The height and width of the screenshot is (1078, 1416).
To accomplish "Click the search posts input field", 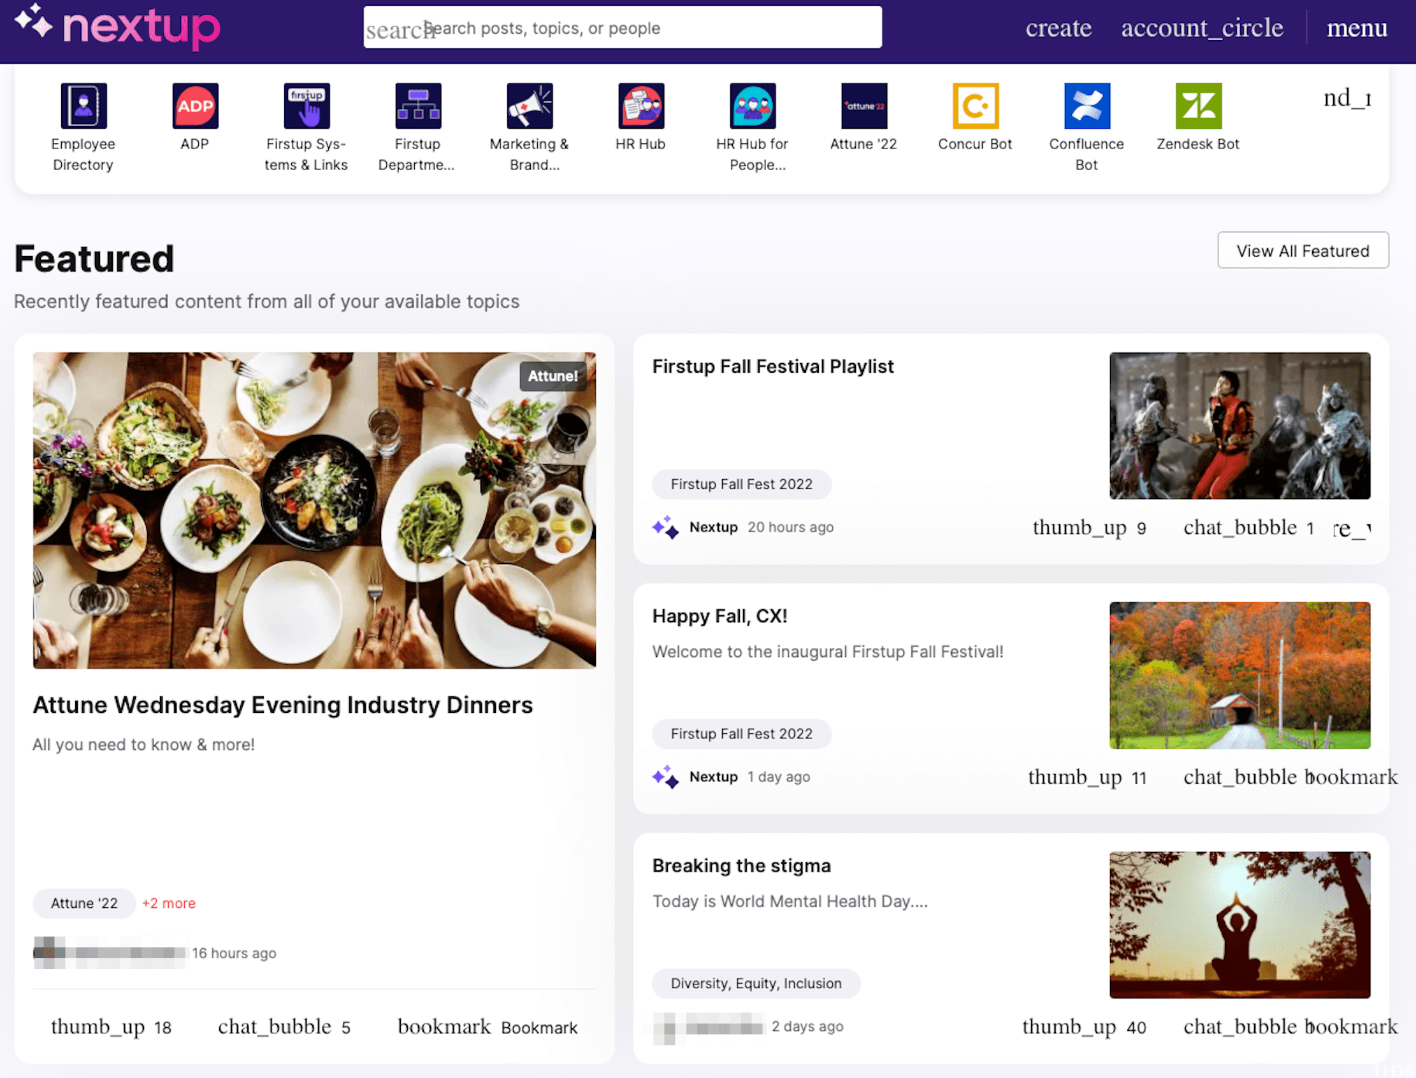I will [623, 27].
